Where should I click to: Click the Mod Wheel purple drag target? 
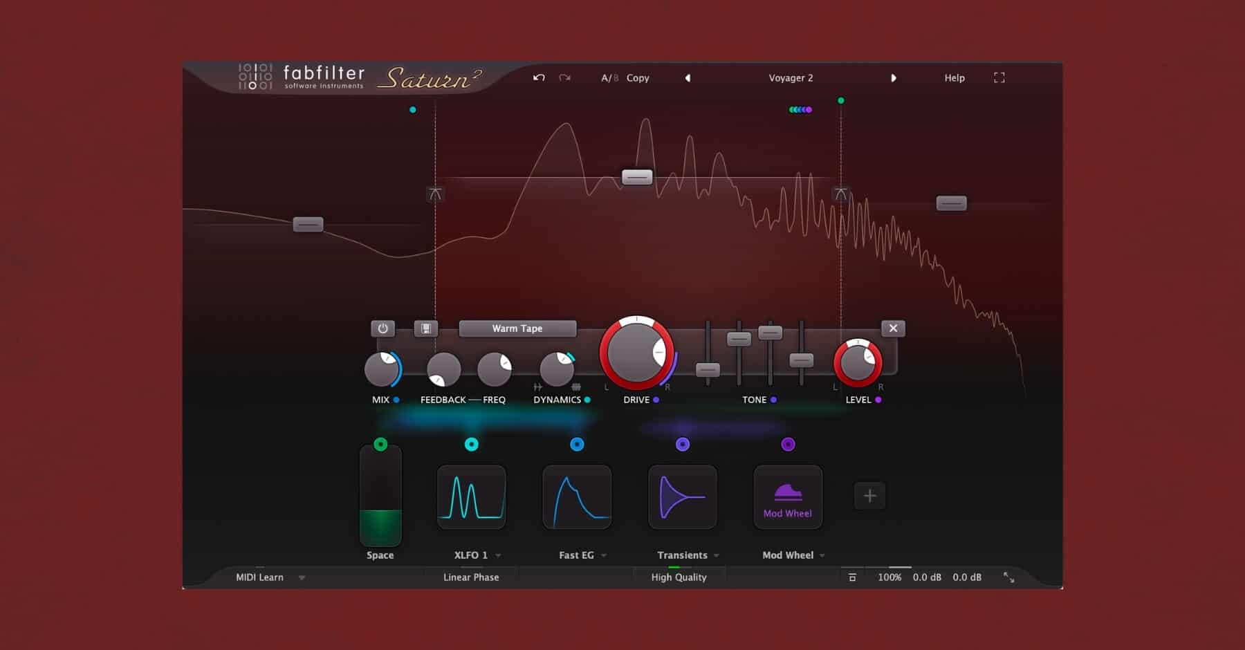[788, 444]
